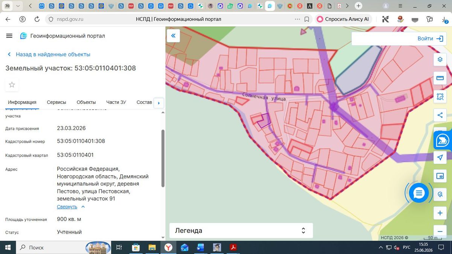This screenshot has height=254, width=452.
Task: Open File Explorer from the taskbar
Action: (x=152, y=247)
